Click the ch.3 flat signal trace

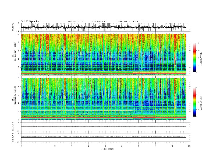(x=104, y=126)
